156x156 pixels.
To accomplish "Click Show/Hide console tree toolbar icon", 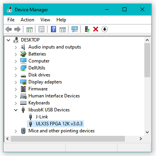I will pyautogui.click(x=30, y=29).
